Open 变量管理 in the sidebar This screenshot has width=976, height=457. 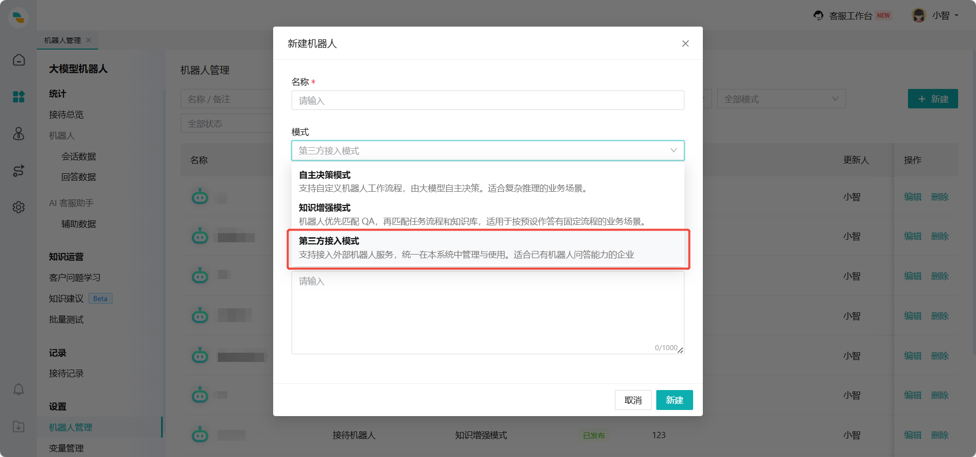pyautogui.click(x=66, y=448)
